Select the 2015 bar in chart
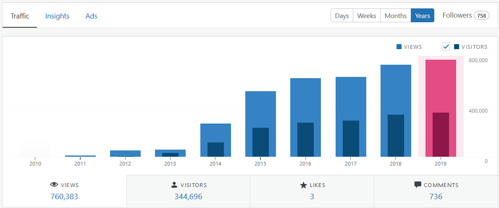Screen dimensions: 499x208 click(x=261, y=124)
